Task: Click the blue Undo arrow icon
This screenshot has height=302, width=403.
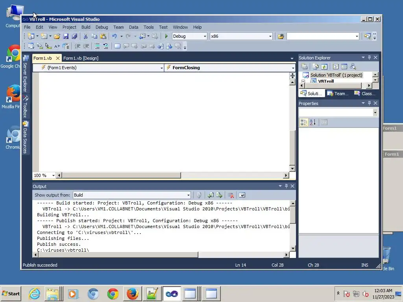Action: coord(115,36)
